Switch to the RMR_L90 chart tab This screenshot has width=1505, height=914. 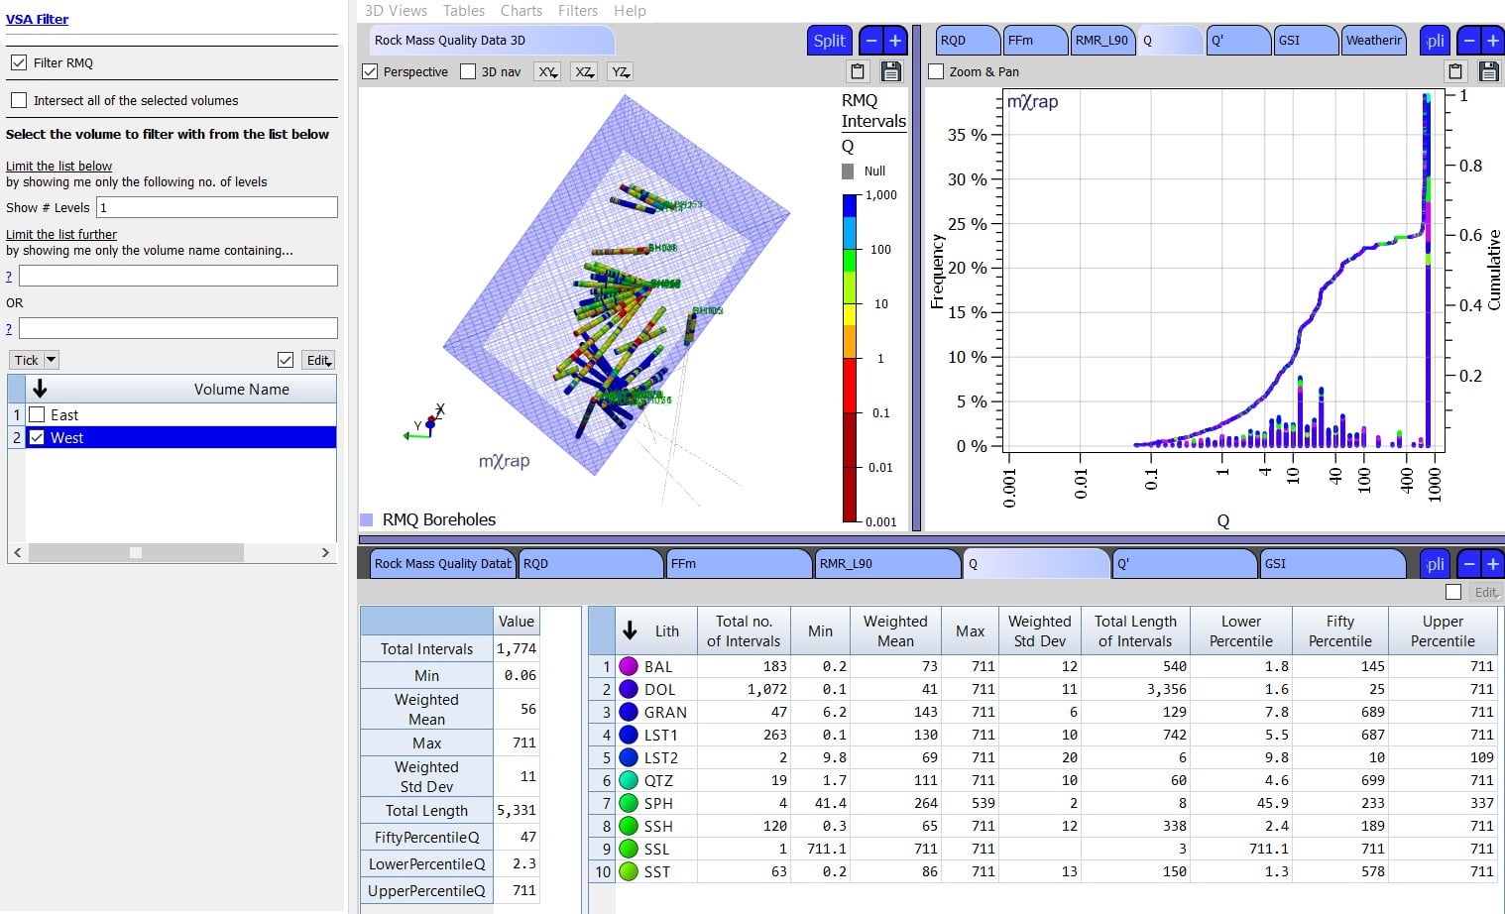click(1101, 40)
